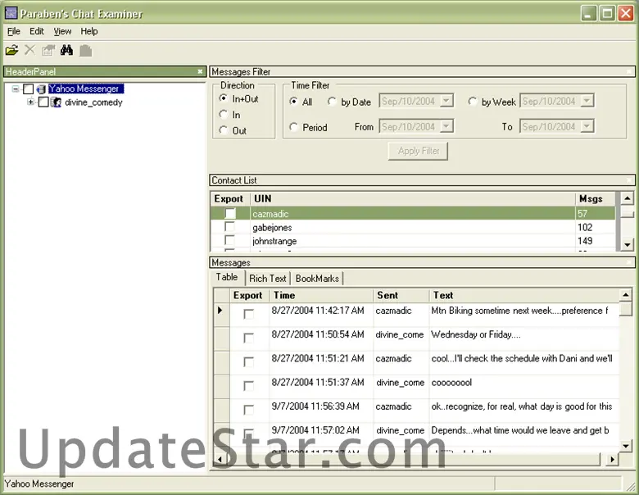The height and width of the screenshot is (495, 639).
Task: Click the messages vertical scroll up arrow
Action: pyautogui.click(x=626, y=295)
